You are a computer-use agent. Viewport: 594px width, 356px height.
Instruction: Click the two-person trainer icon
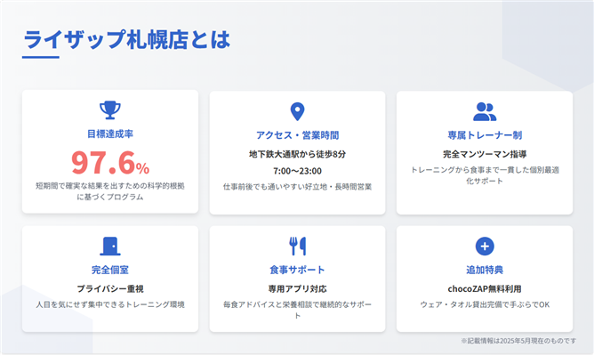[485, 112]
